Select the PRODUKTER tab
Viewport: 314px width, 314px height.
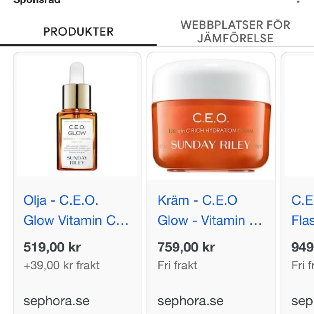pos(78,32)
